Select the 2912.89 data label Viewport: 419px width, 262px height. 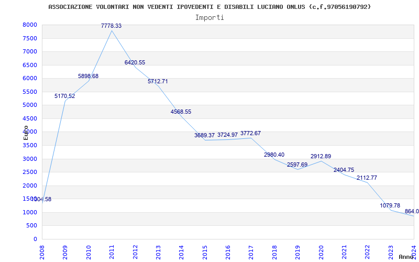(x=321, y=156)
